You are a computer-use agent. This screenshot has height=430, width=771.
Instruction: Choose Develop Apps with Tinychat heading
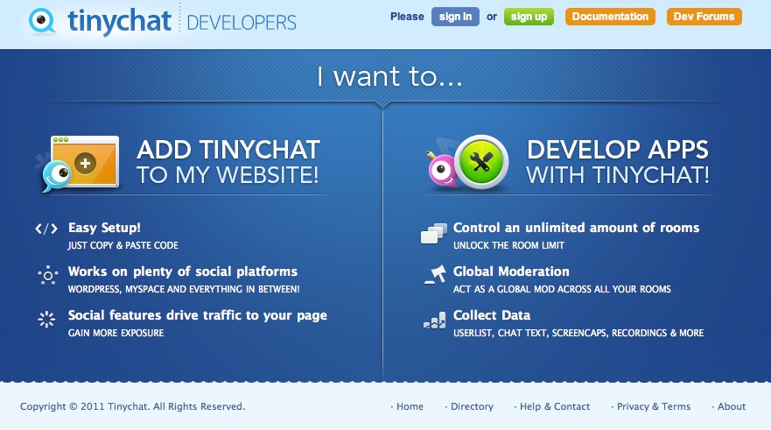[x=618, y=162]
